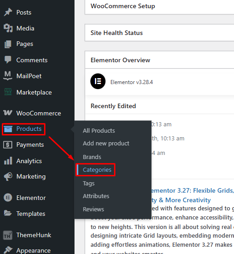The width and height of the screenshot is (234, 254).
Task: Choose Categories in the Products submenu
Action: pos(97,170)
